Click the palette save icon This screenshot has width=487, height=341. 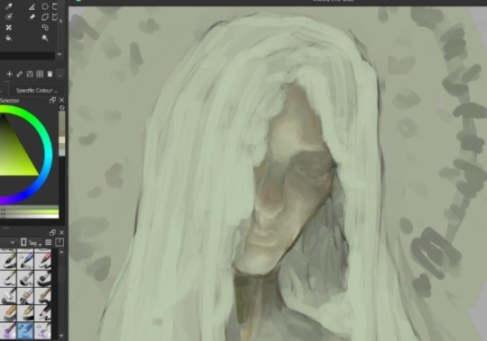(30, 74)
